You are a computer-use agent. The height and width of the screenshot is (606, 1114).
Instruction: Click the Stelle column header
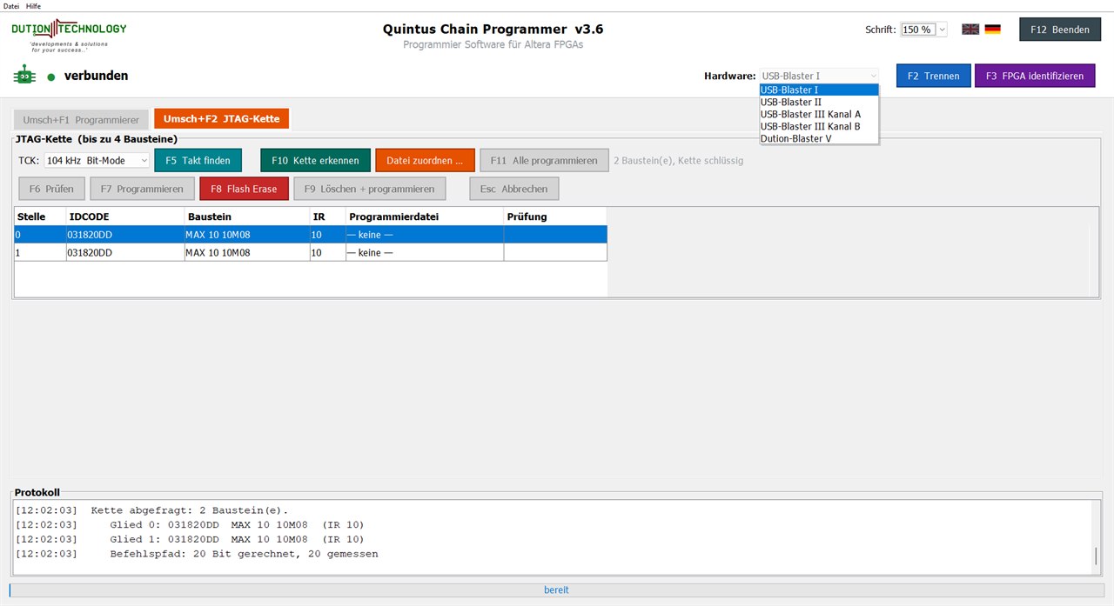[x=40, y=216]
